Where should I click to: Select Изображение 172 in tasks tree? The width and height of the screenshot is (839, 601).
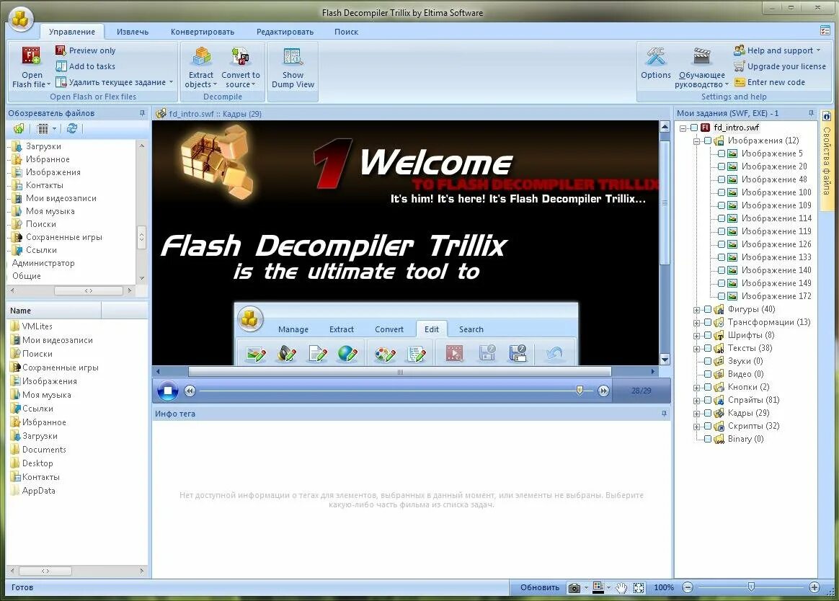coord(776,296)
